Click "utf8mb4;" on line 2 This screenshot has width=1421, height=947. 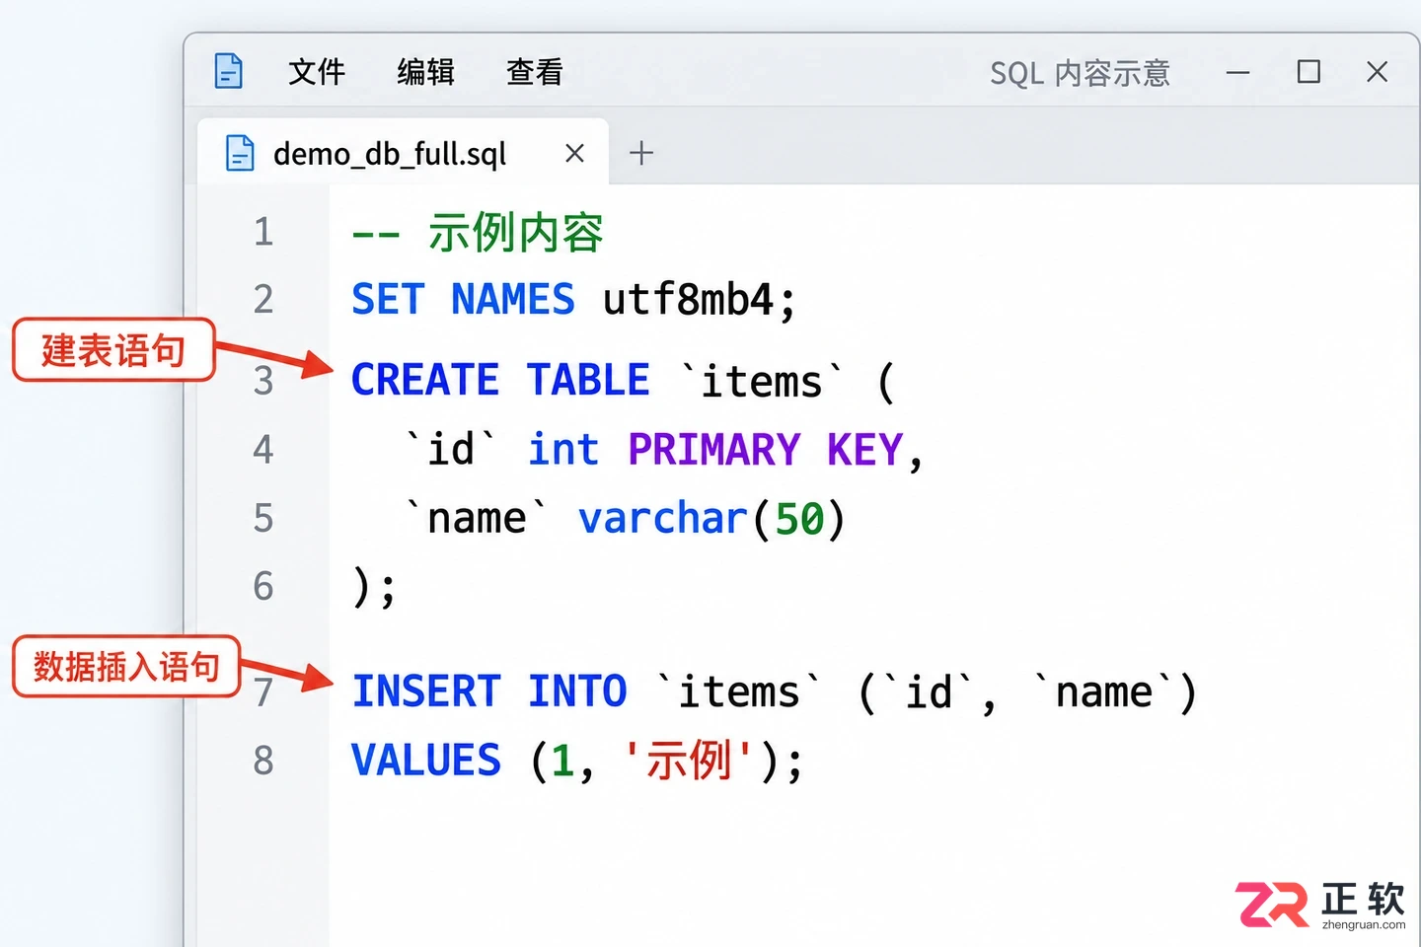click(699, 300)
